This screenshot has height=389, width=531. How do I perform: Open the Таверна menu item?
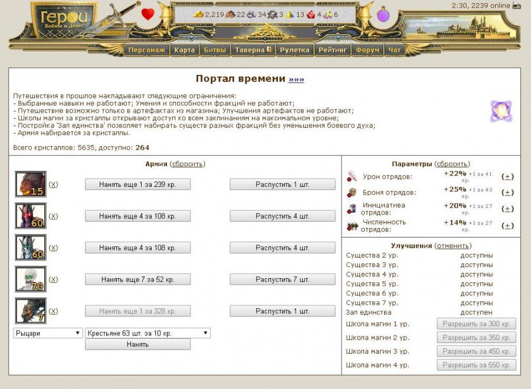pyautogui.click(x=253, y=50)
